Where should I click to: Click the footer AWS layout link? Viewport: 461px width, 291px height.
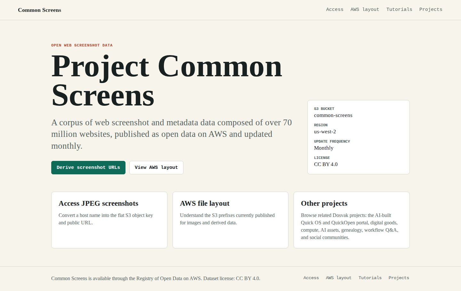click(338, 278)
